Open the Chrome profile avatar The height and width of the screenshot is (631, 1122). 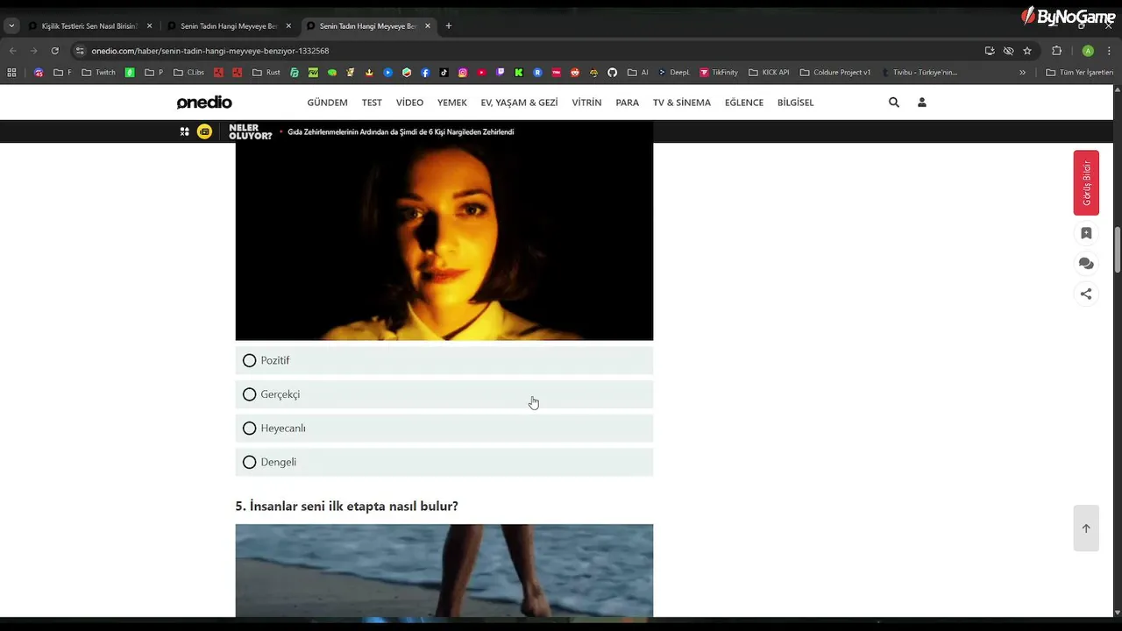(x=1088, y=51)
